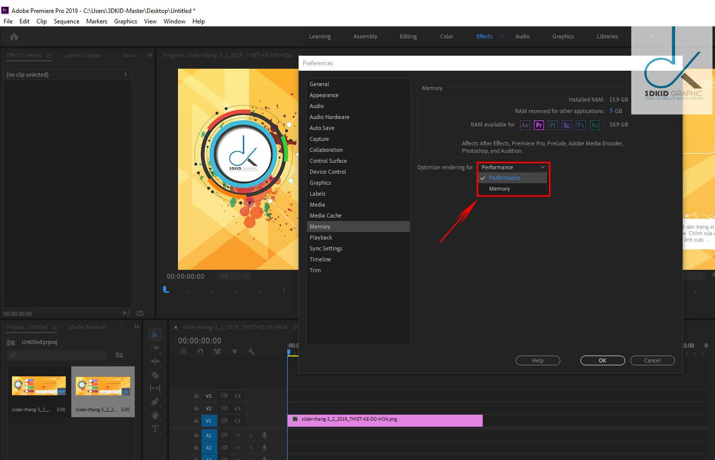This screenshot has height=460, width=715.
Task: Toggle lock on track V3
Action: pyautogui.click(x=196, y=396)
